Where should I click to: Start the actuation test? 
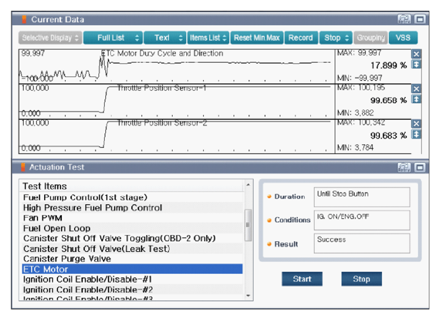[302, 279]
